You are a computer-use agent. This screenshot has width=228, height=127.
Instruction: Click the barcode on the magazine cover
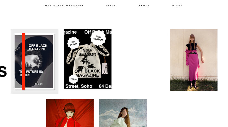click(39, 84)
